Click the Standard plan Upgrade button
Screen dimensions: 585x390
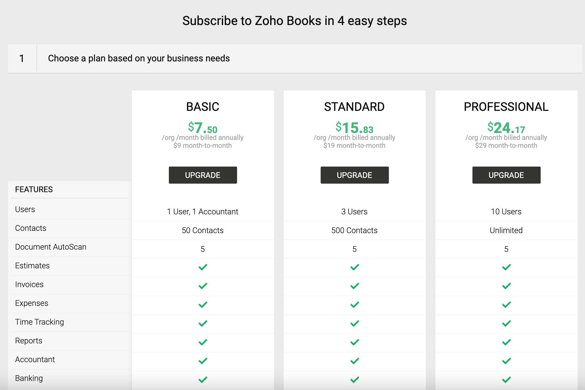[354, 175]
